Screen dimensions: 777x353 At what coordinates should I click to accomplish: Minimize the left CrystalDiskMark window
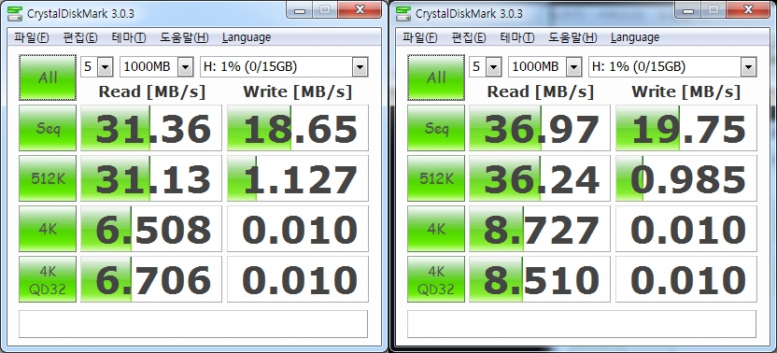pos(300,9)
